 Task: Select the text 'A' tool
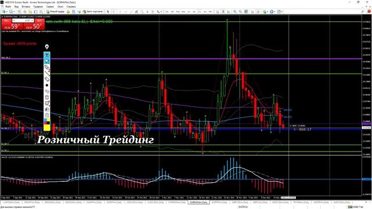coord(147,12)
